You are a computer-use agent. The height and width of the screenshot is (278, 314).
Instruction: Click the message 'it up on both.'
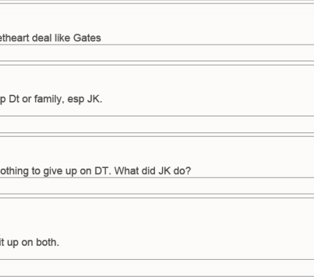[x=29, y=242]
